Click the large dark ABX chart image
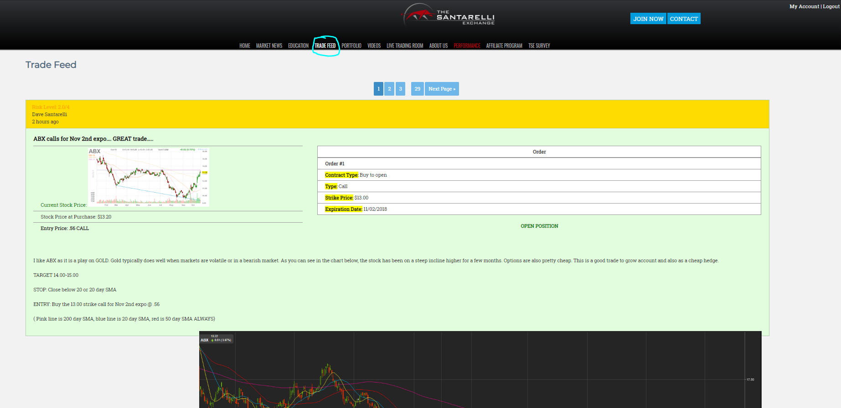Screen dimensions: 841x408 480,369
